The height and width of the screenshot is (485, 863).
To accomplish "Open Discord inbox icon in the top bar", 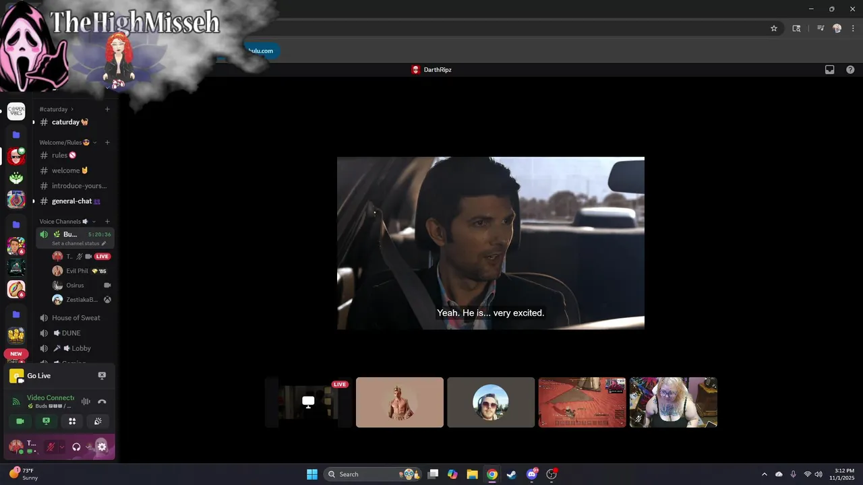I will tap(830, 69).
